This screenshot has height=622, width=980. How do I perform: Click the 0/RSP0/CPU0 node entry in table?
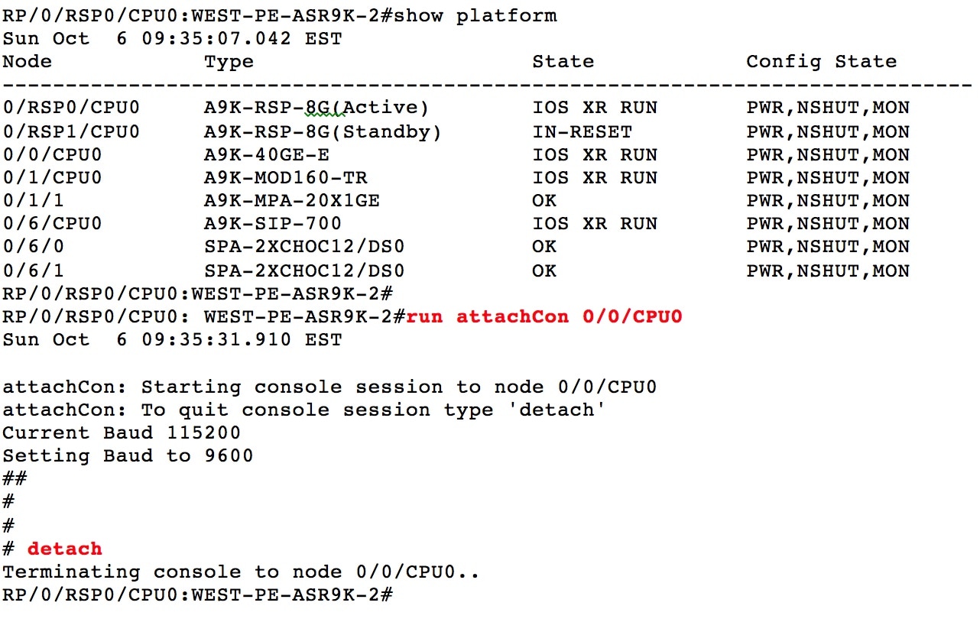pyautogui.click(x=71, y=109)
